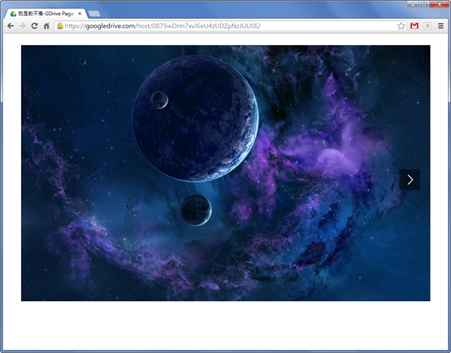The height and width of the screenshot is (353, 451).
Task: Go back with the browser back arrow
Action: [11, 26]
